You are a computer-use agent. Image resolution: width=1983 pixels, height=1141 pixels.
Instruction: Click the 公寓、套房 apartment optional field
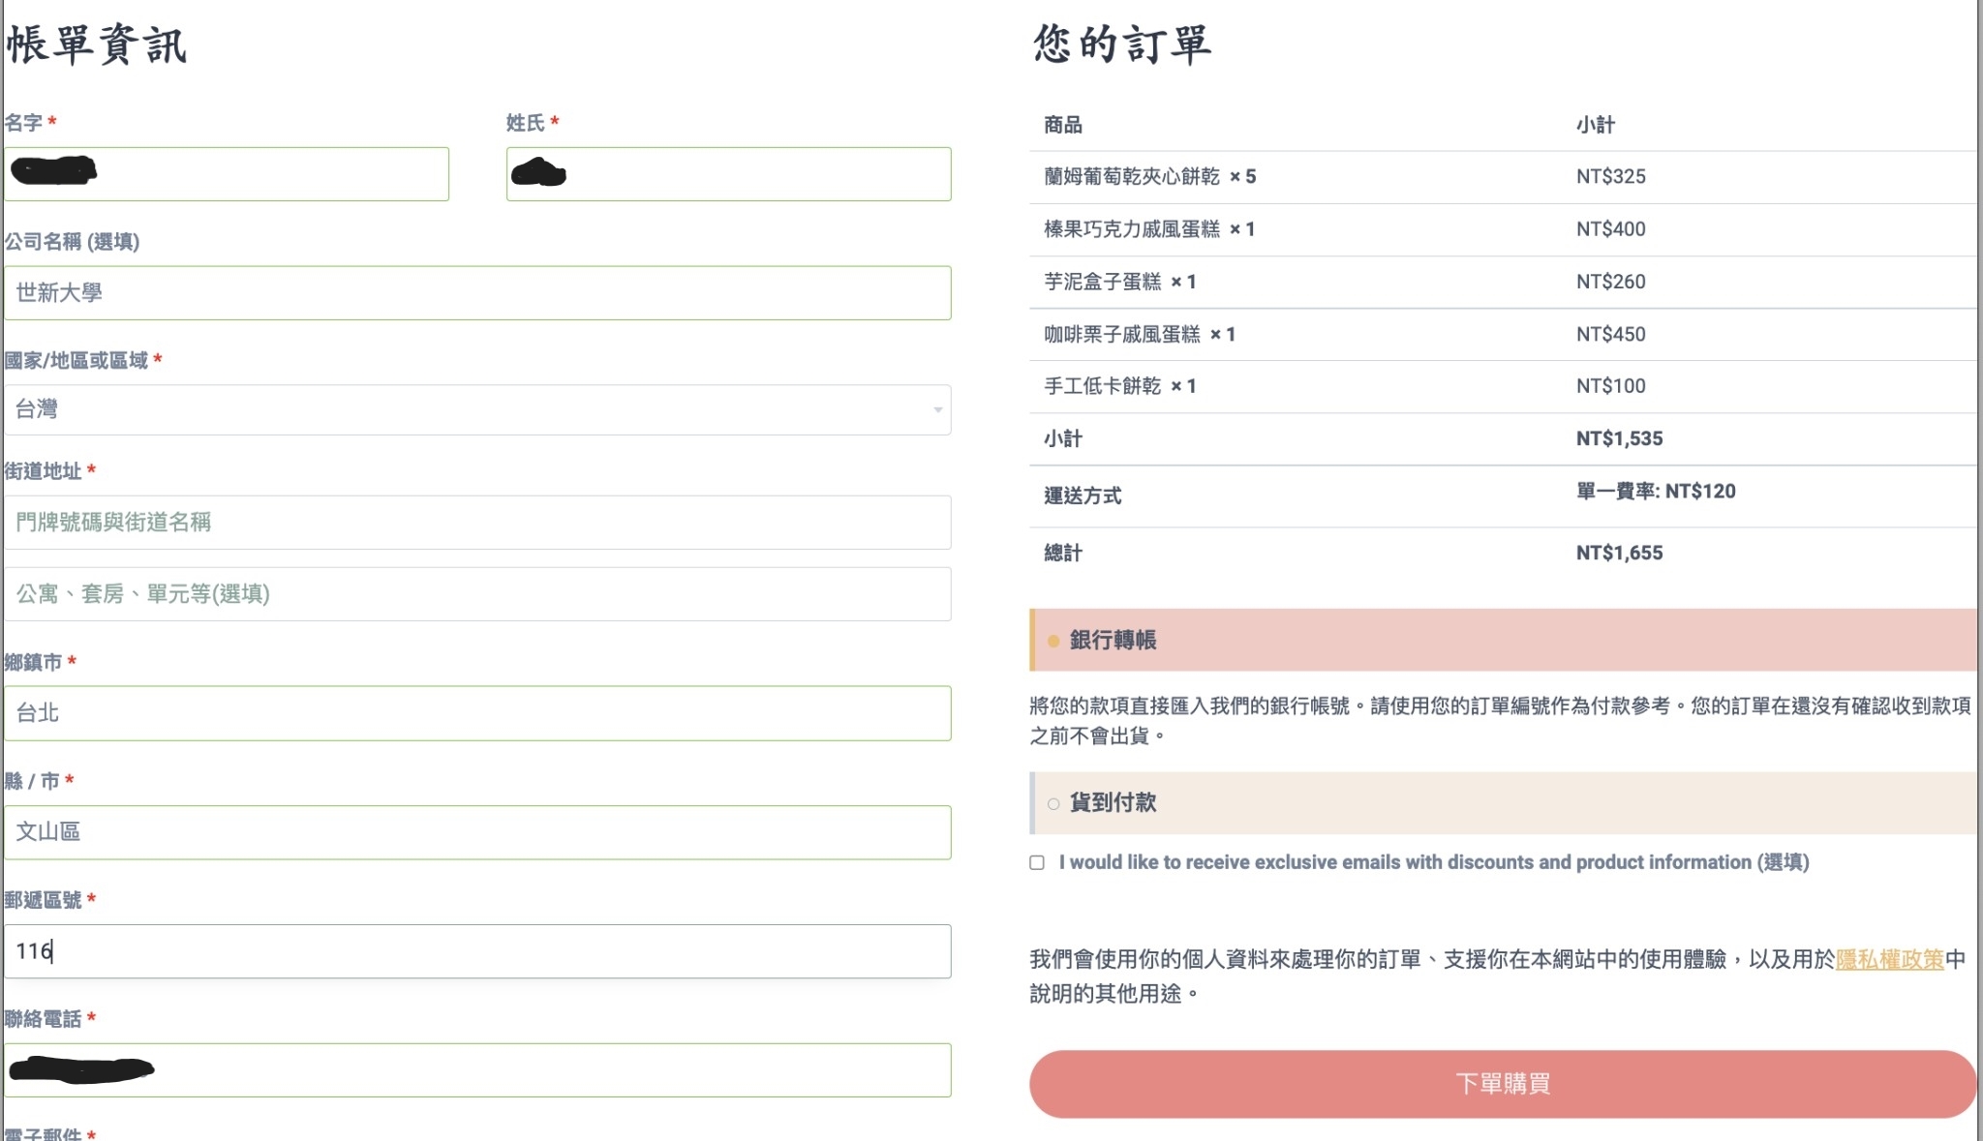(476, 594)
